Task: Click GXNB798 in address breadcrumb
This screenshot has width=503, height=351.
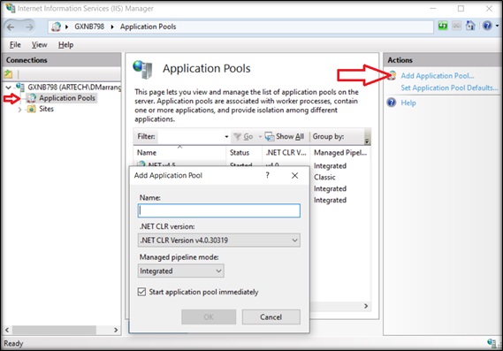Action: 89,27
